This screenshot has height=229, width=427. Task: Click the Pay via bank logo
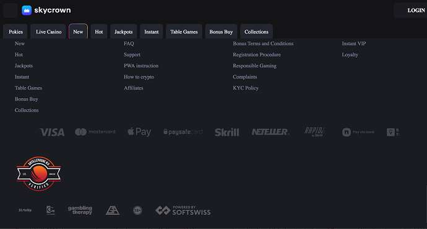pos(358,132)
